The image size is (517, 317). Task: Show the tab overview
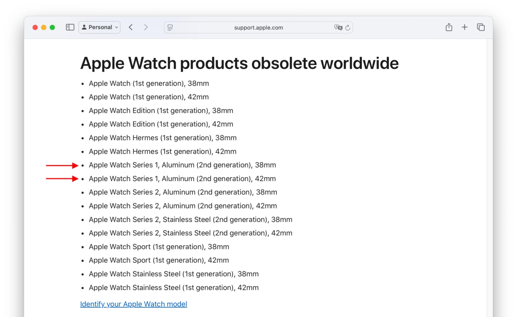481,27
